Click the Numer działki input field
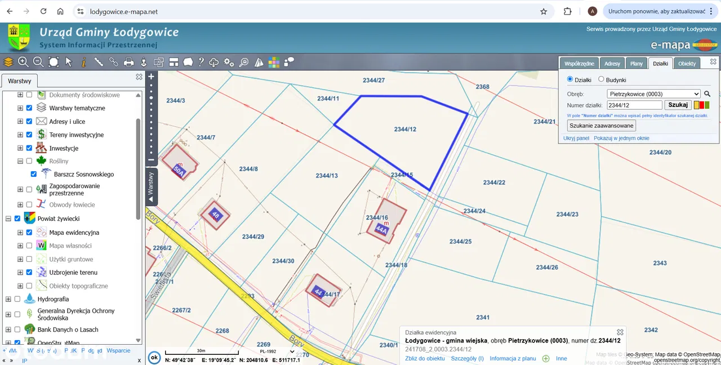Screen dimensions: 721x365 (x=634, y=105)
